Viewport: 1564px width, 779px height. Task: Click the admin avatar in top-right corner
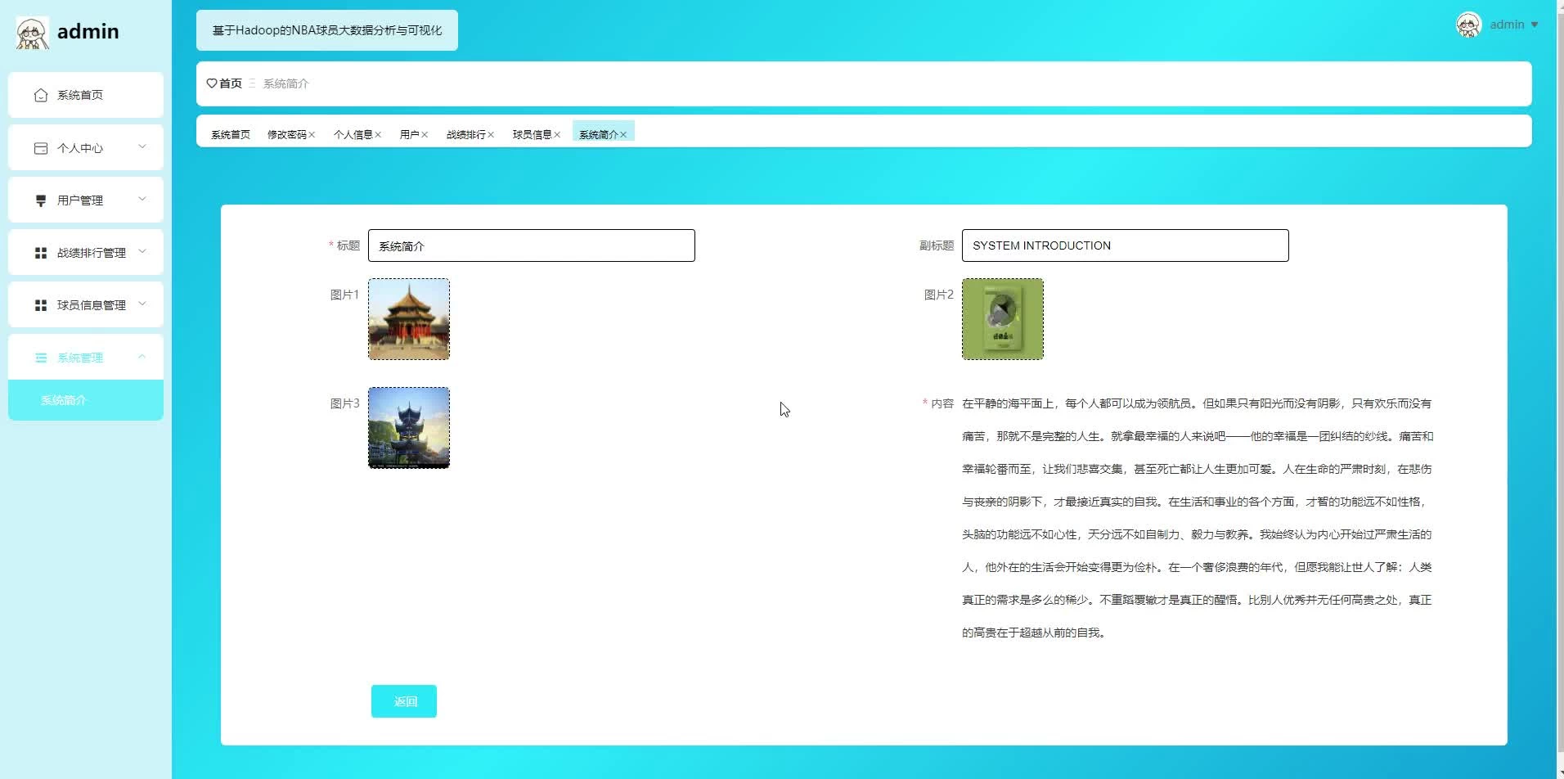tap(1468, 25)
